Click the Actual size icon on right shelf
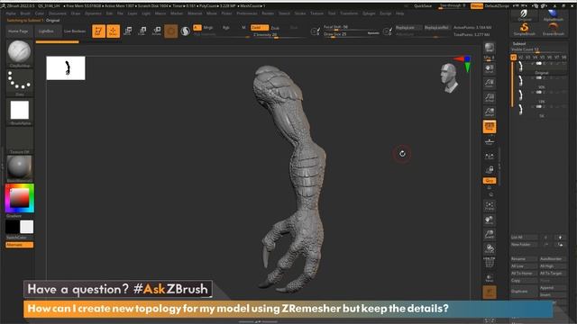This screenshot has width=577, height=324. pyautogui.click(x=489, y=98)
